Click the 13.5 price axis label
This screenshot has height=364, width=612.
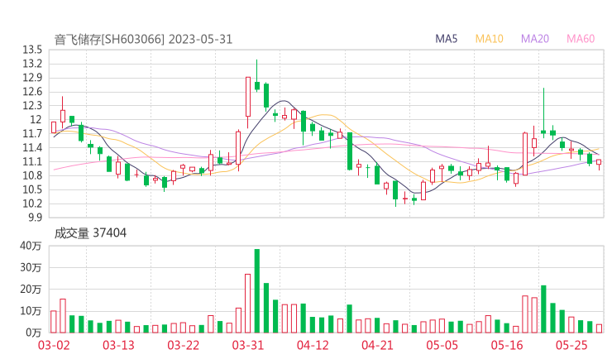[x=32, y=50]
